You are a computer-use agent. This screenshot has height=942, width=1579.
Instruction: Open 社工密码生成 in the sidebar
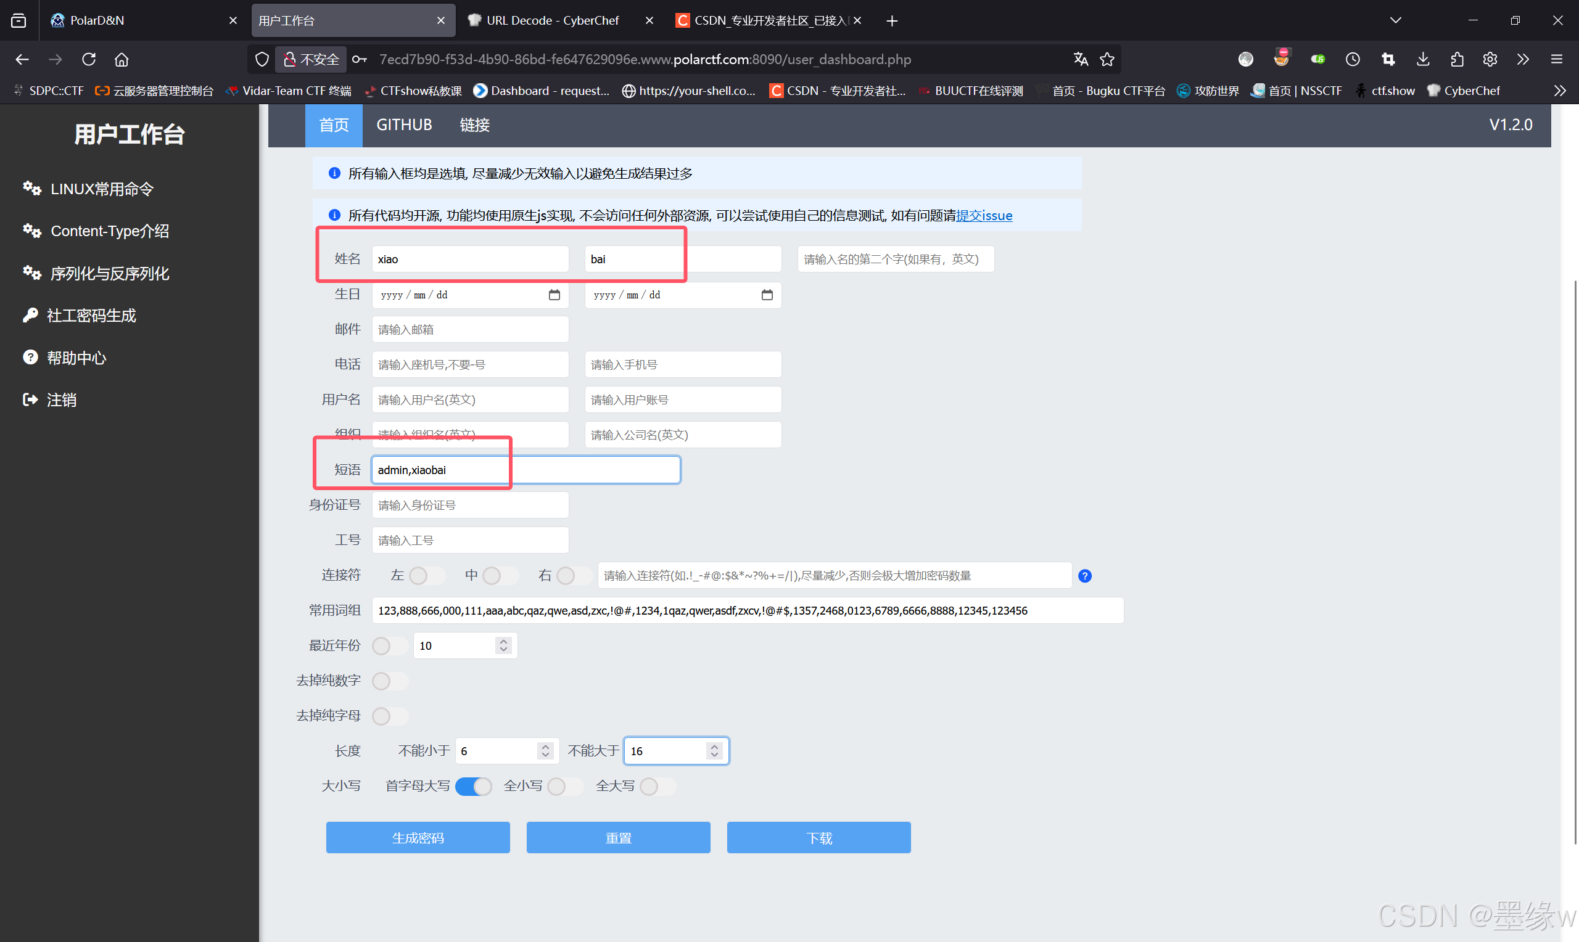pyautogui.click(x=91, y=316)
